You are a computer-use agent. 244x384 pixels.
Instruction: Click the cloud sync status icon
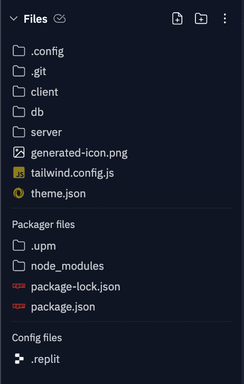60,19
